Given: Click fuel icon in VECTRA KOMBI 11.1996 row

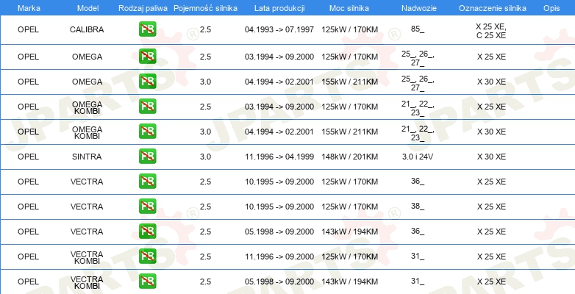Looking at the screenshot, I should [147, 256].
